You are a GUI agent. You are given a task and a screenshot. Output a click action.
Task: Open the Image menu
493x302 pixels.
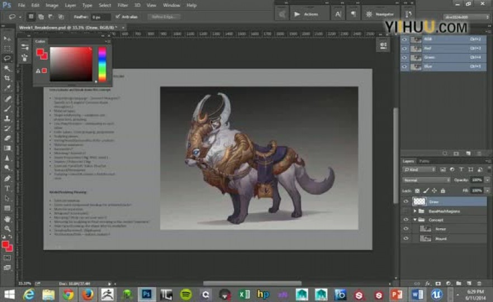pyautogui.click(x=52, y=6)
